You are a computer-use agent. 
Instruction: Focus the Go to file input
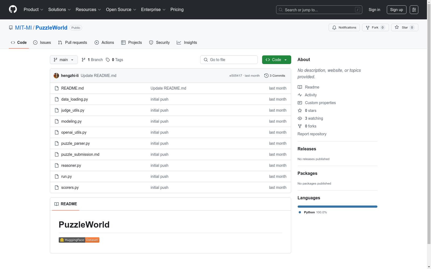tap(229, 60)
